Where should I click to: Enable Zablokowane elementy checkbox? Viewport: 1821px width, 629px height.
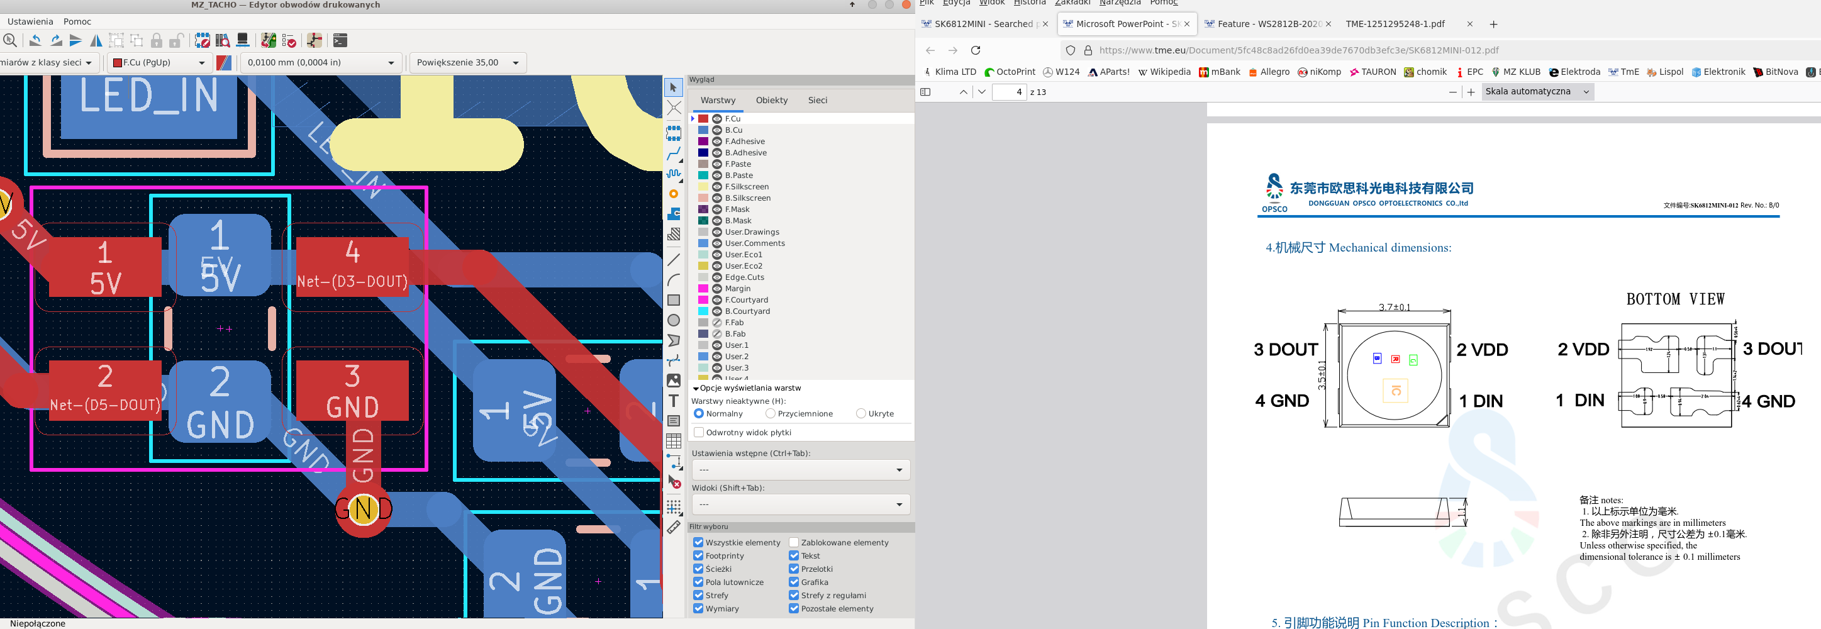[794, 542]
